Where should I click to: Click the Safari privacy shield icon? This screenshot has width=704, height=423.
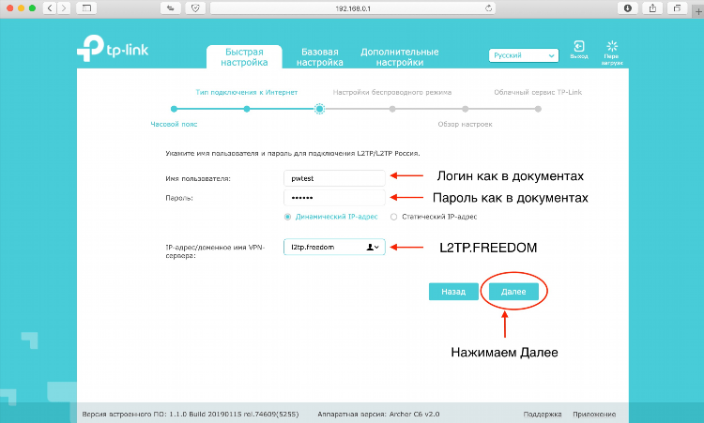tap(195, 8)
